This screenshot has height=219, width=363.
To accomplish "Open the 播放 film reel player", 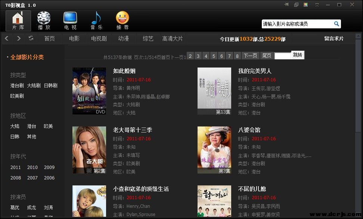I will click(44, 21).
